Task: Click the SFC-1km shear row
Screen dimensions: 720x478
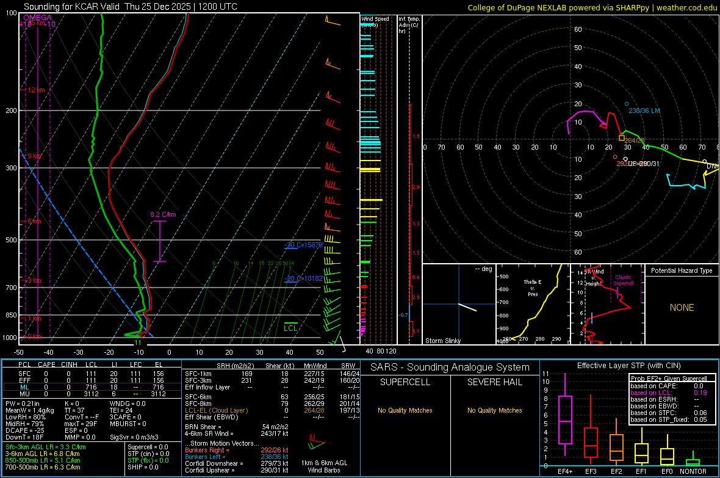Action: [272, 374]
